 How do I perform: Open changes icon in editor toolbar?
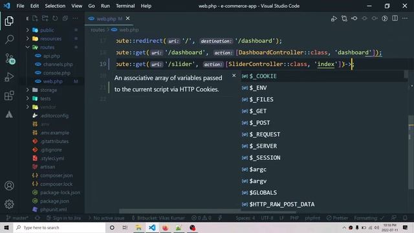(x=344, y=19)
